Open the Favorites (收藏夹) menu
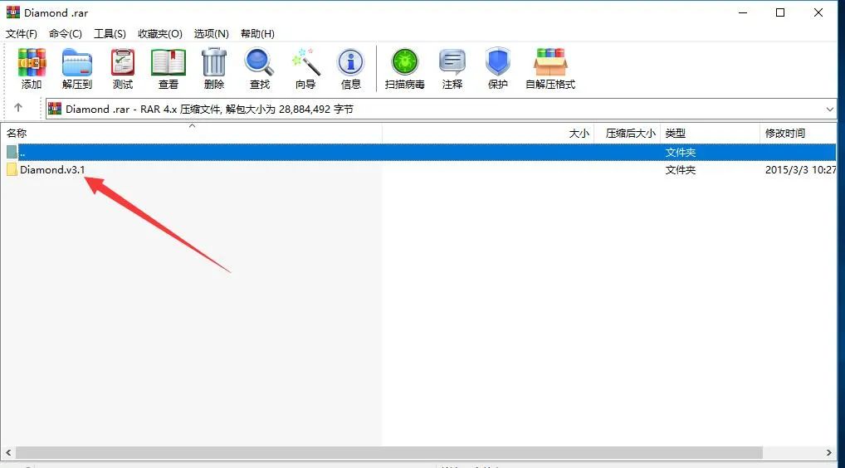Viewport: 845px width, 468px height. pos(160,34)
